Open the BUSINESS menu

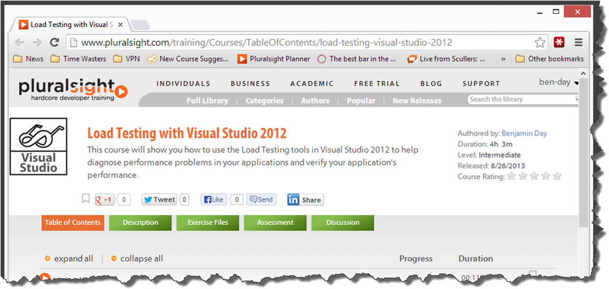[250, 84]
